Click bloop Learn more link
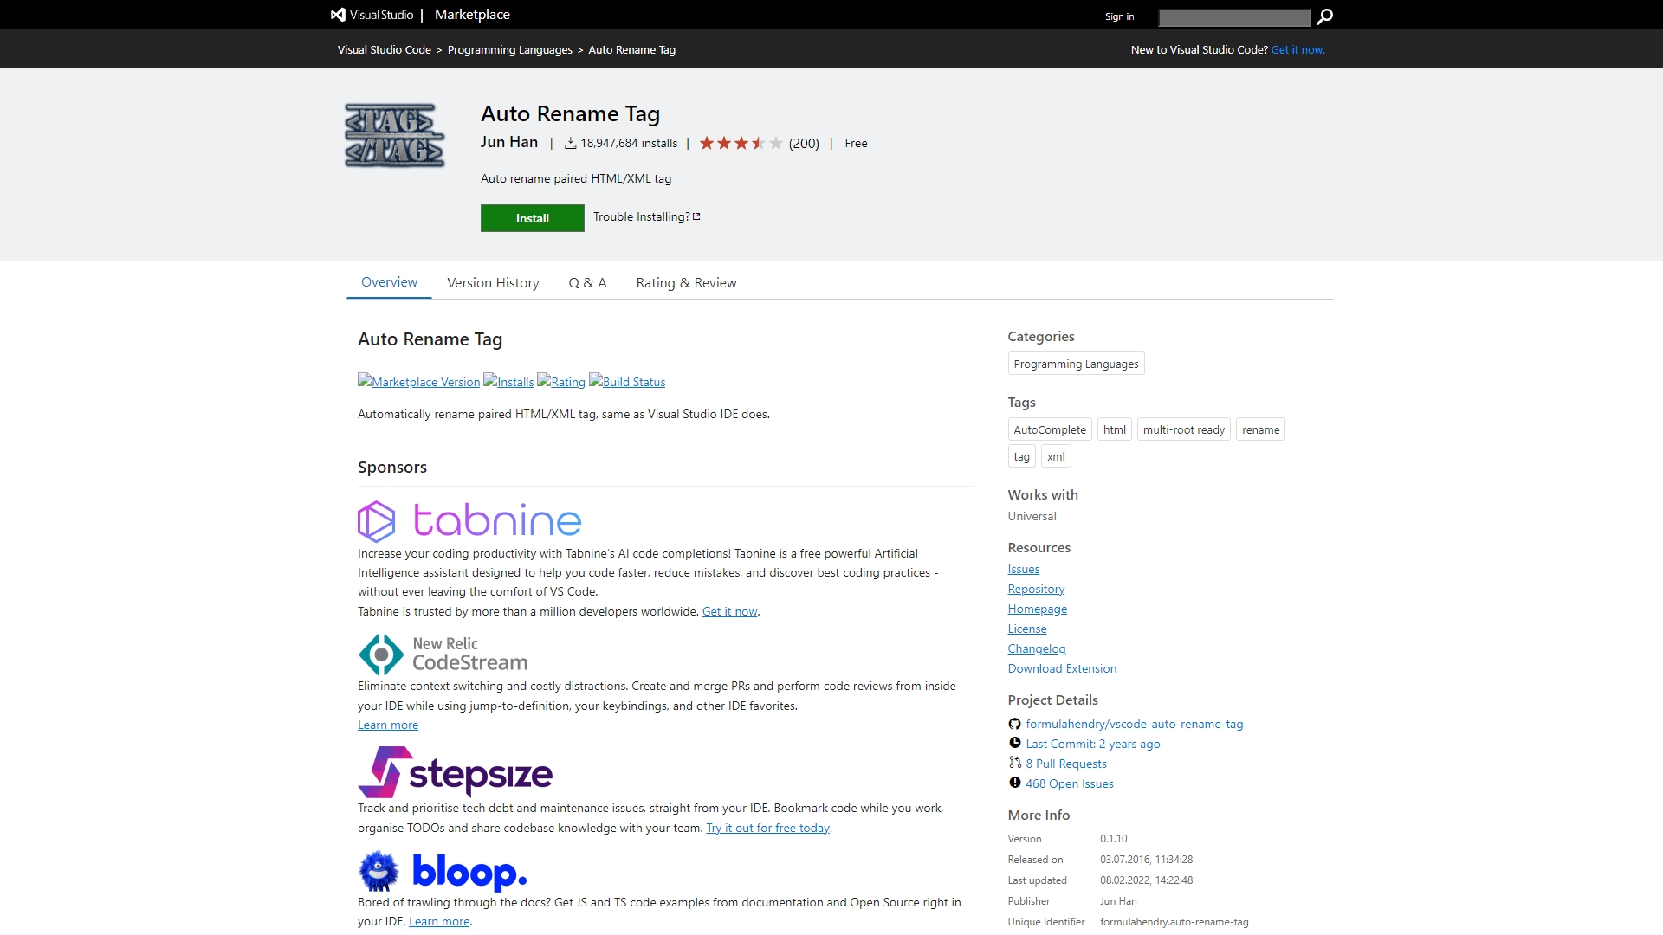Viewport: 1663px width, 935px height. tap(439, 922)
